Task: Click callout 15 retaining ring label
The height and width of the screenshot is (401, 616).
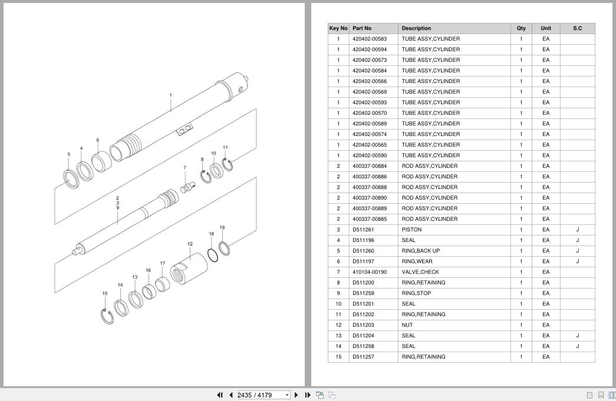Action: point(104,293)
